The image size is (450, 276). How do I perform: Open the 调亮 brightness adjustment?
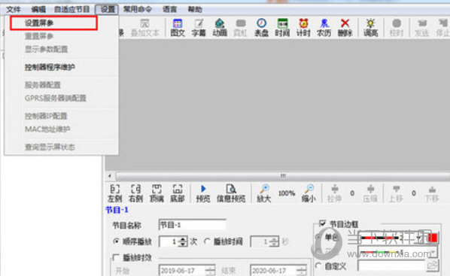(x=370, y=28)
